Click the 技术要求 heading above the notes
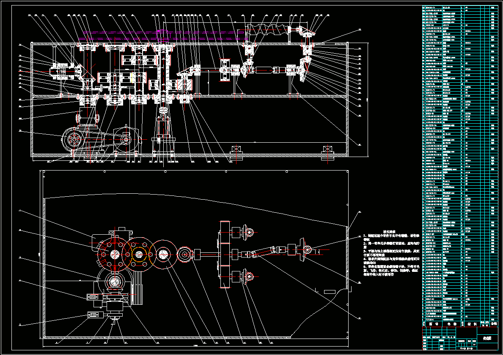This screenshot has width=503, height=355. pos(390,231)
